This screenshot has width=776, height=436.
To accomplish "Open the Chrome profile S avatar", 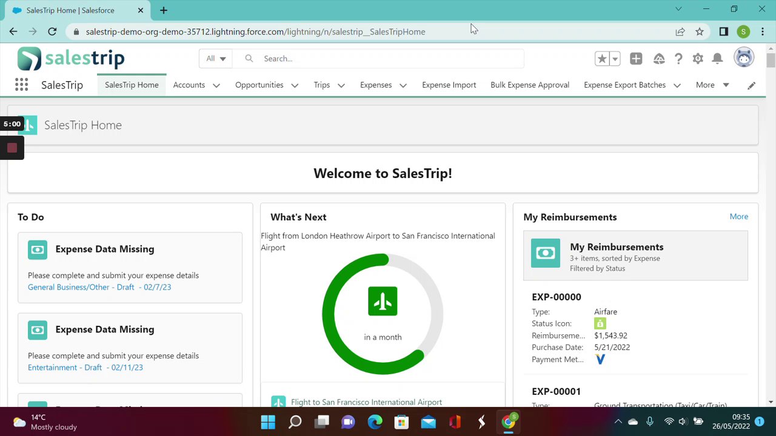I will coord(743,31).
